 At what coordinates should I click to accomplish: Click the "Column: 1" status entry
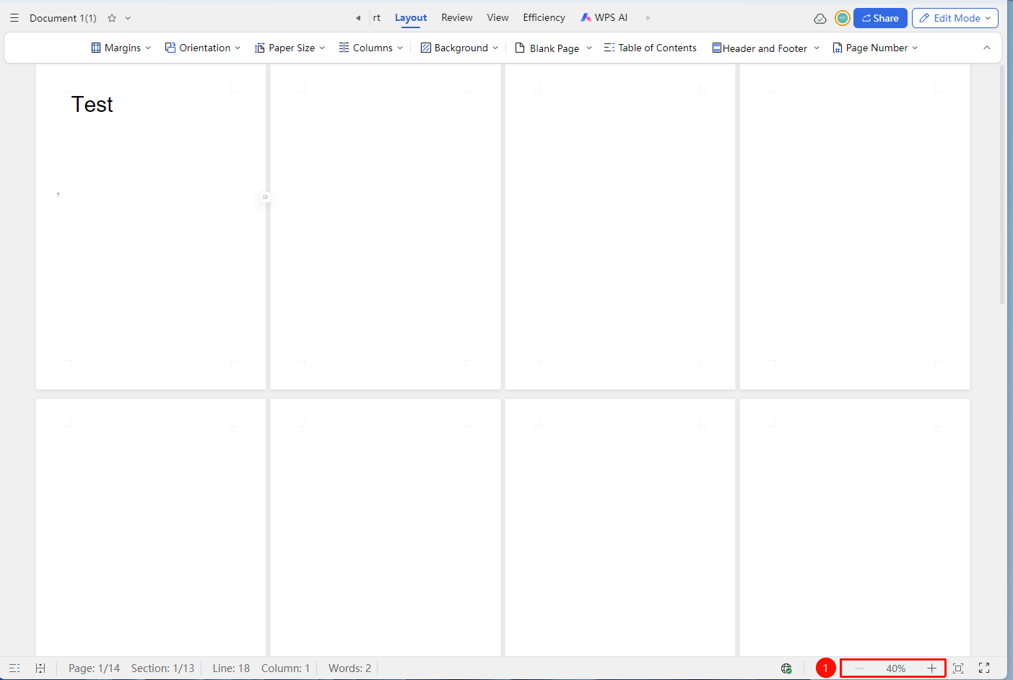285,668
